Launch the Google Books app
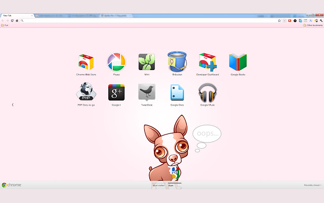Viewport: 324px width, 203px height. [238, 62]
